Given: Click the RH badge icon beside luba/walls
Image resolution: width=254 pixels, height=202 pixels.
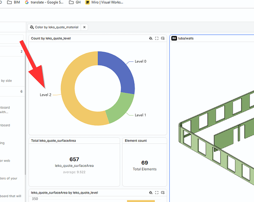Looking at the screenshot, I should [x=174, y=38].
